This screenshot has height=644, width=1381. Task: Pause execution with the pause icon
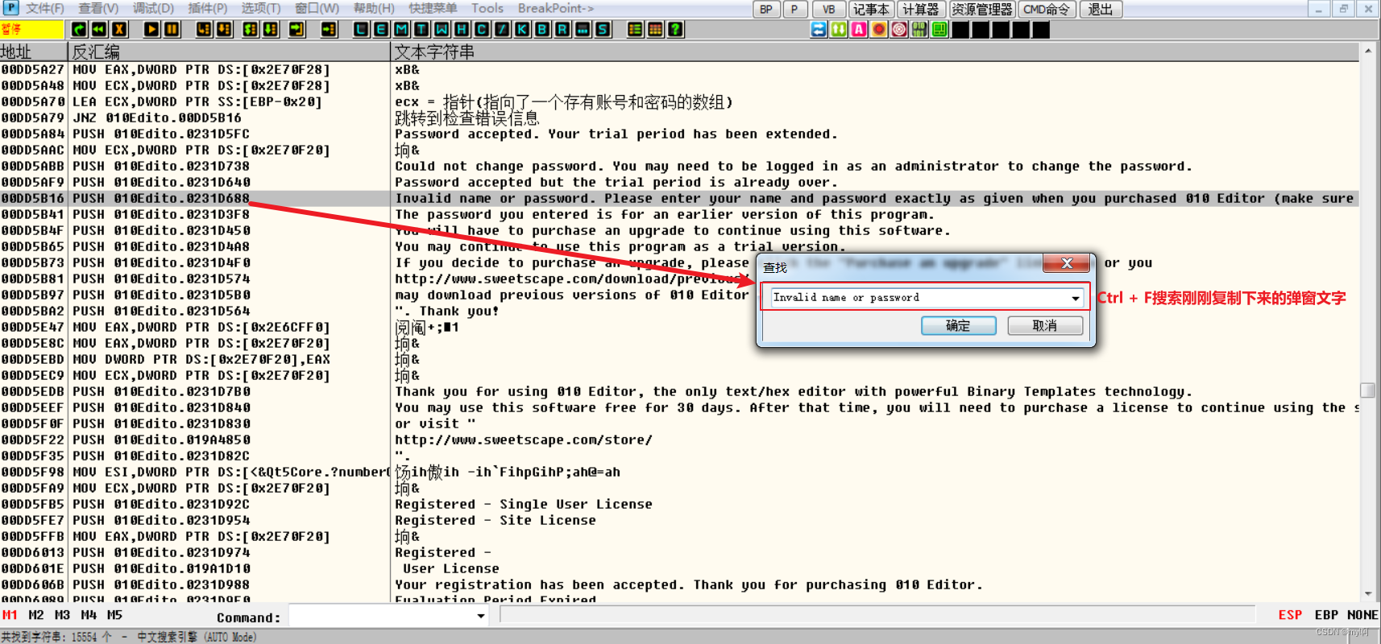coord(172,30)
